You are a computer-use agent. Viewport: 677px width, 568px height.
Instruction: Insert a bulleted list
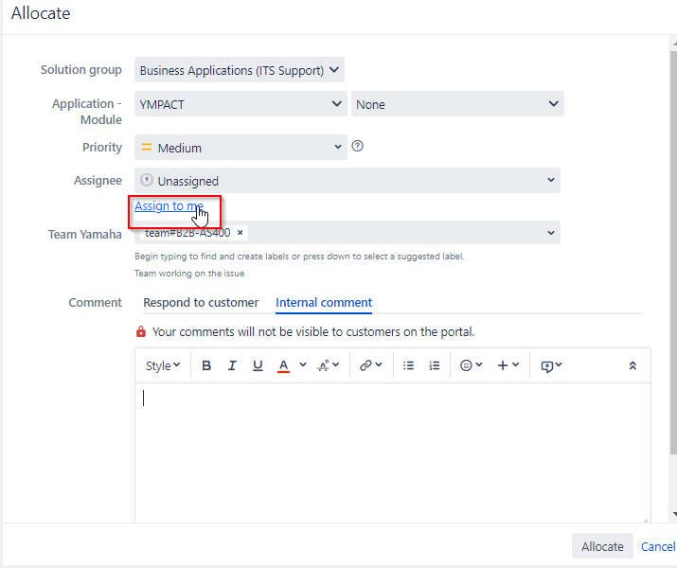(408, 365)
